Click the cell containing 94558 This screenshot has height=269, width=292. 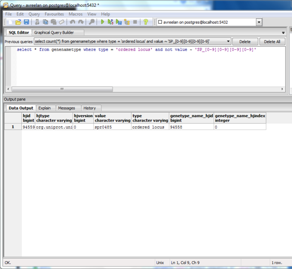192,127
